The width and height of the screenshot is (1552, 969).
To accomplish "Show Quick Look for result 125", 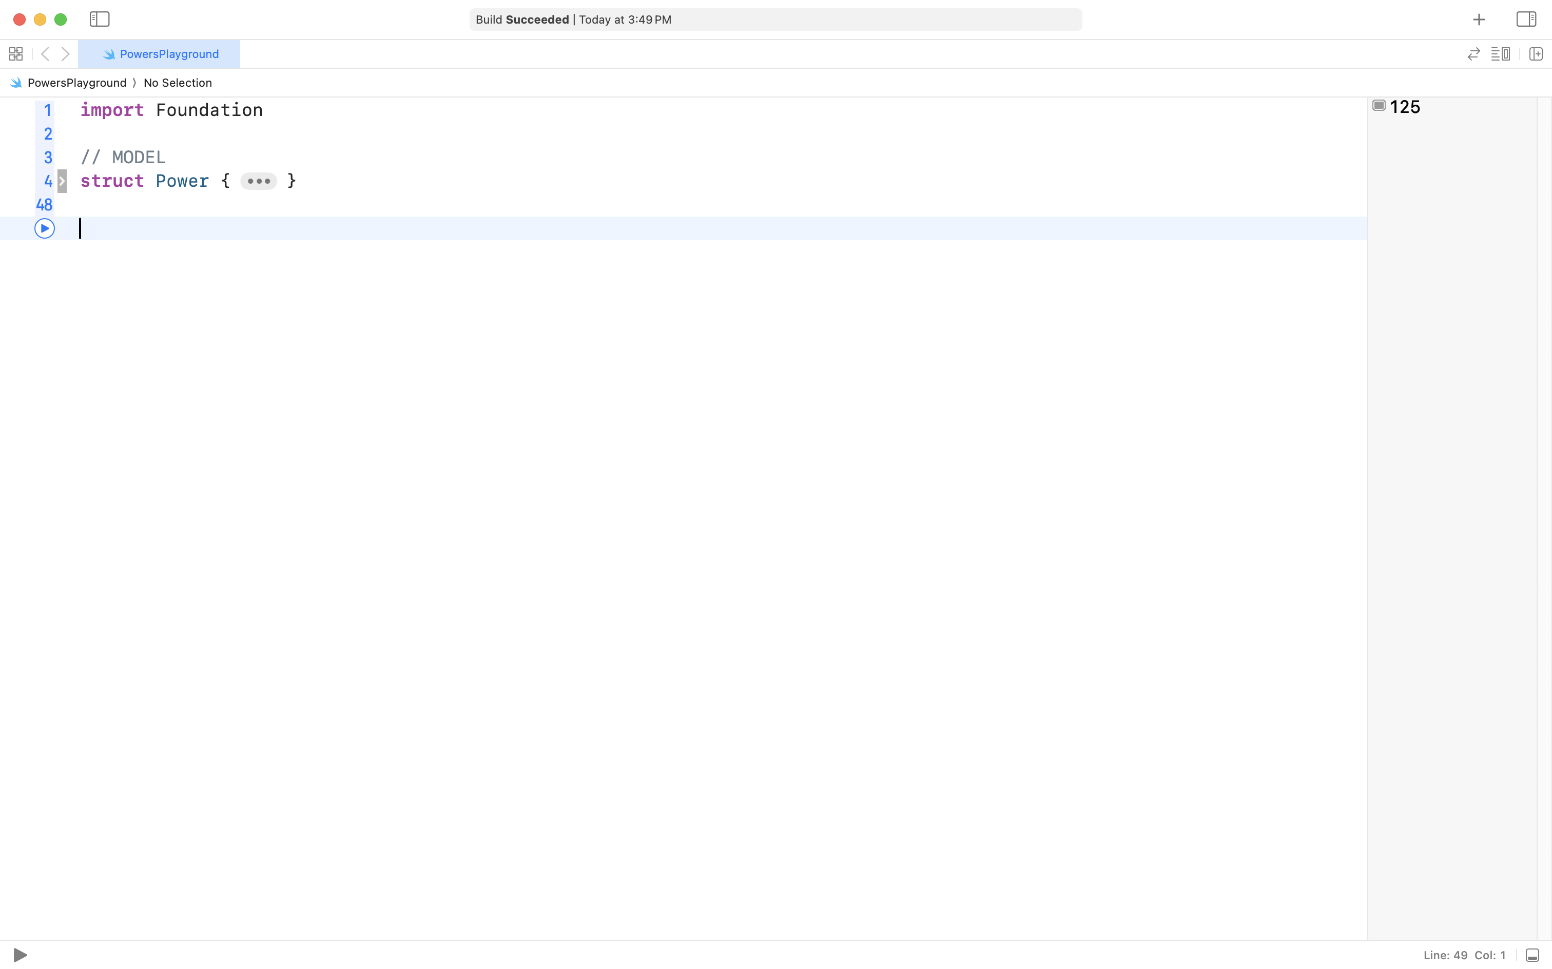I will click(x=1379, y=106).
